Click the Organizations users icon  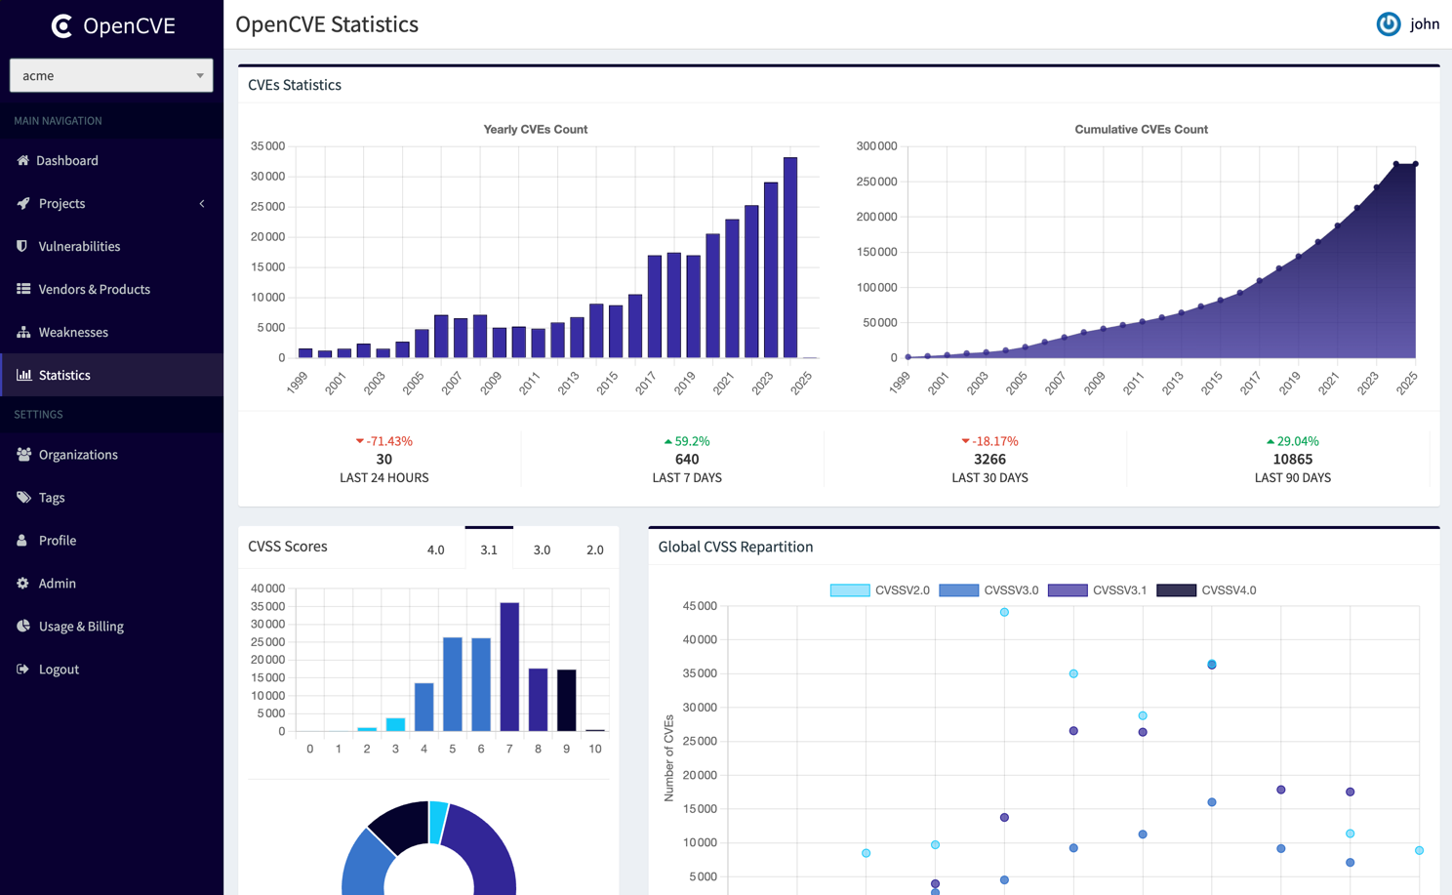pyautogui.click(x=23, y=454)
